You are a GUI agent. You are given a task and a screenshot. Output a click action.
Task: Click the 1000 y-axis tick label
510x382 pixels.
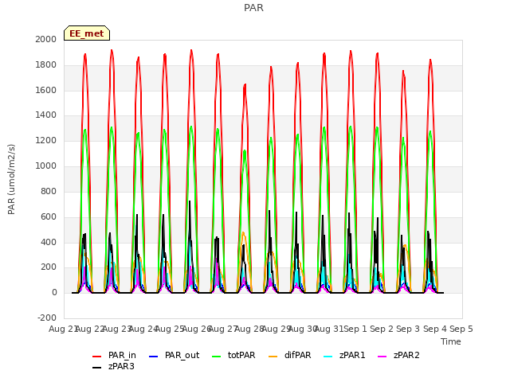[46, 166]
